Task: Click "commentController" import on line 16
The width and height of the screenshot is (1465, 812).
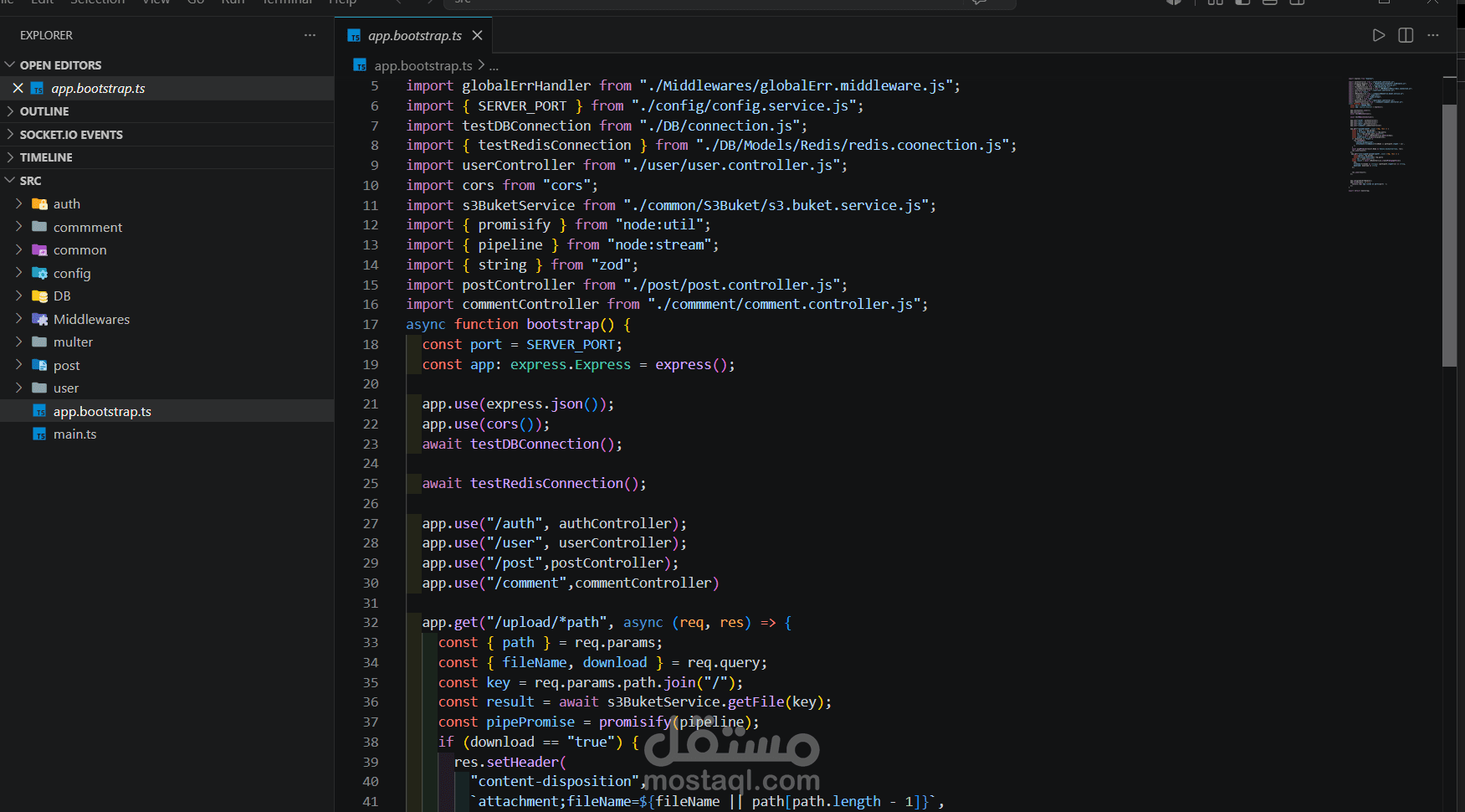Action: pos(530,304)
